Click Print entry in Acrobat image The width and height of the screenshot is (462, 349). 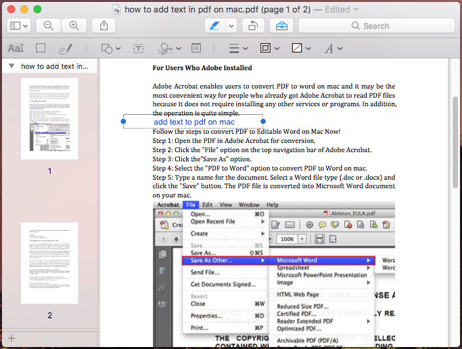226,328
